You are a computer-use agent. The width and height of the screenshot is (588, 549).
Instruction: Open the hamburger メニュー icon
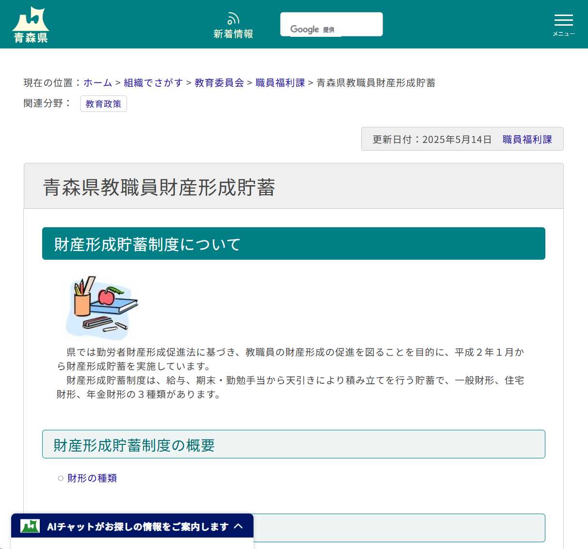[563, 20]
